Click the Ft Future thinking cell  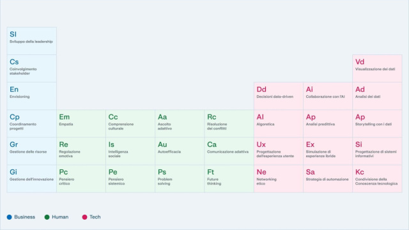click(x=229, y=179)
